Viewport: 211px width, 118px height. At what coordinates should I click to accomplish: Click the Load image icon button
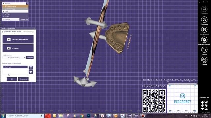(x=18, y=39)
